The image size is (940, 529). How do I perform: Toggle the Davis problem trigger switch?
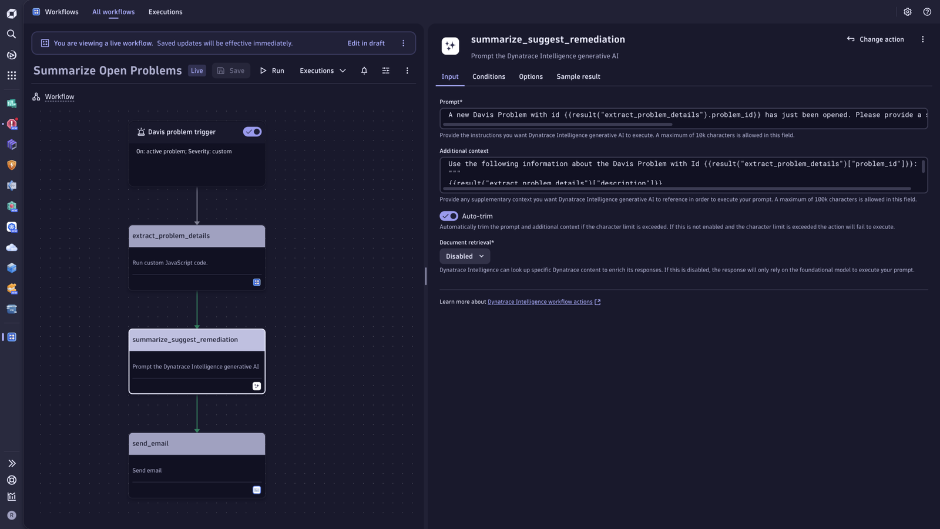[x=252, y=132]
